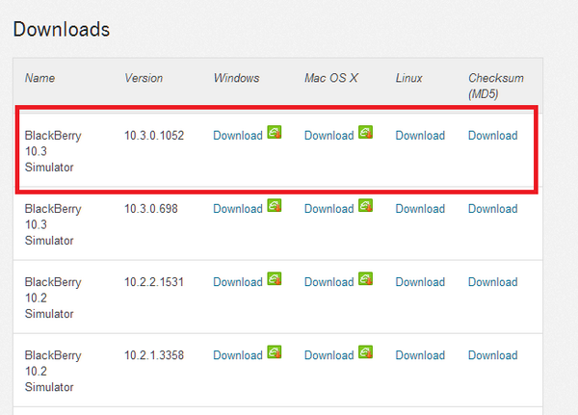The width and height of the screenshot is (578, 415).
Task: Click the green download icon in Windows column for 10.3.0.1052
Action: coord(275,132)
